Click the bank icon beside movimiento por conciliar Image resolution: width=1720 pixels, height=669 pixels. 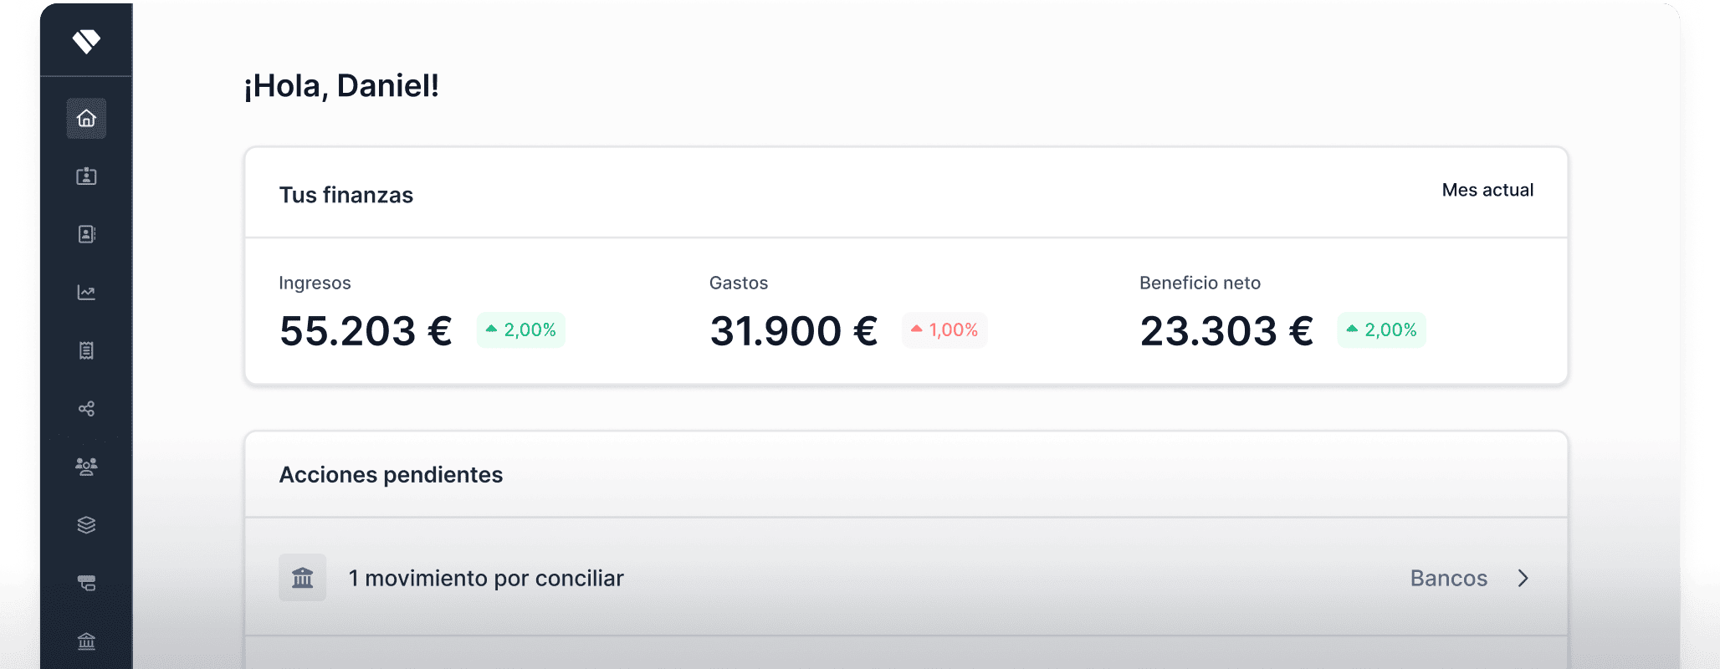pos(303,578)
